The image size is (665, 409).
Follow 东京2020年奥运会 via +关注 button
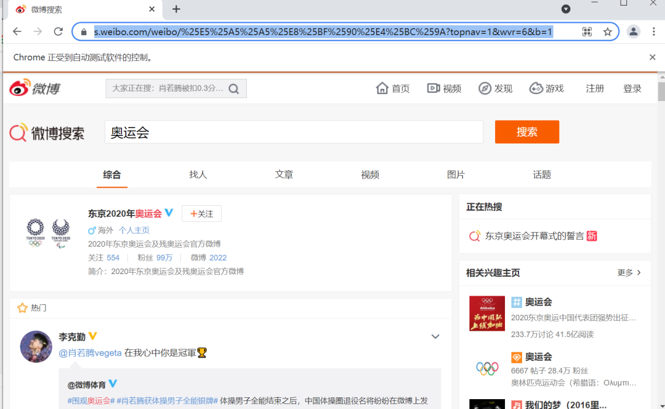click(201, 213)
